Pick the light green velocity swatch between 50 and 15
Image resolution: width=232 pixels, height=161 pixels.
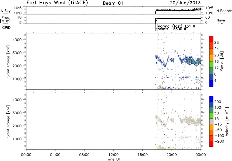[211, 116]
